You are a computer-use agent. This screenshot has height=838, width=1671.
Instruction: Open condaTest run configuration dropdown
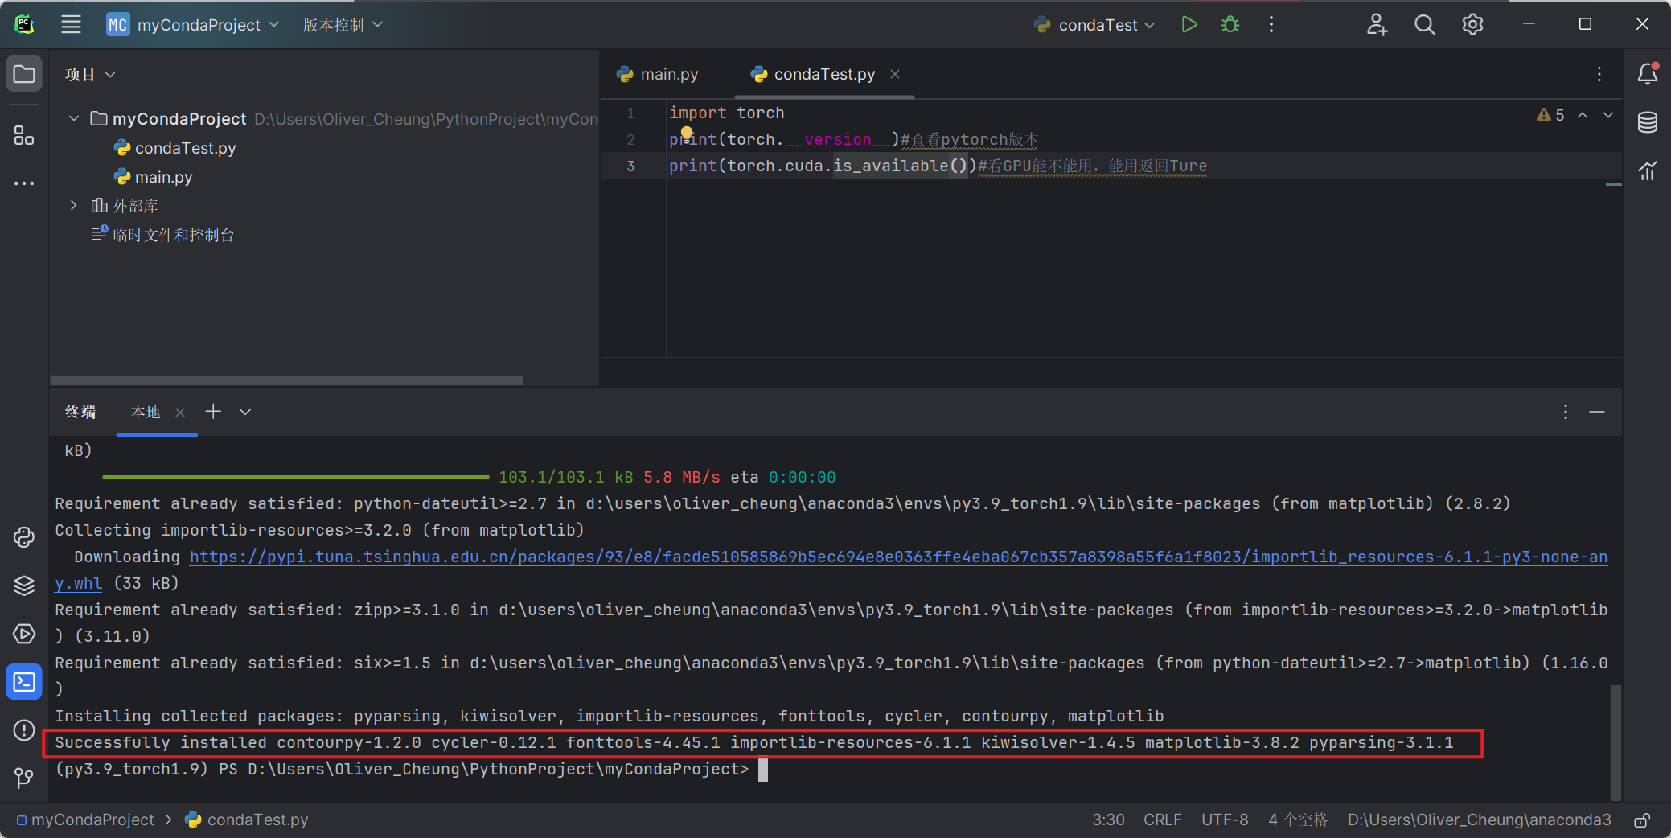(1094, 25)
